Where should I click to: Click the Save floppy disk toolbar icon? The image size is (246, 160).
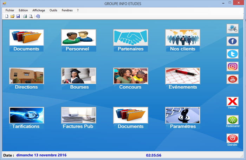pyautogui.click(x=18, y=16)
